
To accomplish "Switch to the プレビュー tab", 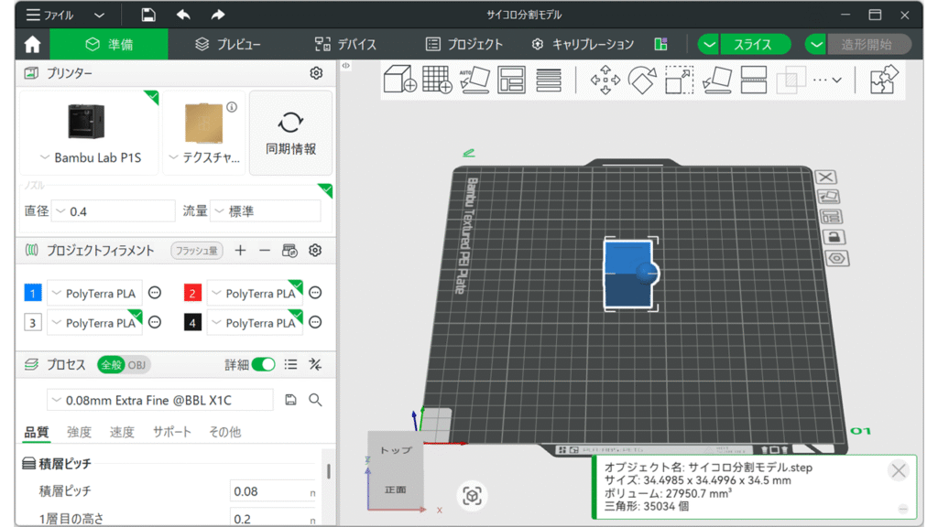I will coord(228,44).
